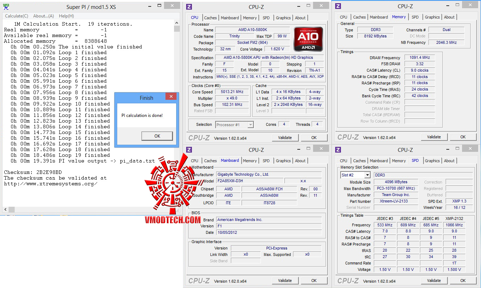Switch to Mainboard tab in the memory timings window
This screenshot has height=288, width=481.
click(379, 17)
